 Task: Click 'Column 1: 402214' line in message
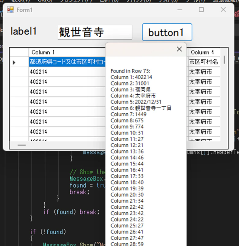[x=131, y=77]
